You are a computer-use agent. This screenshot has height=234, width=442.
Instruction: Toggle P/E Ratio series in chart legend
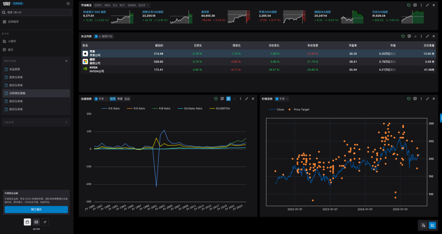coord(110,109)
